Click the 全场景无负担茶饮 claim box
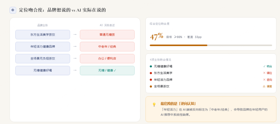 (x=43, y=58)
